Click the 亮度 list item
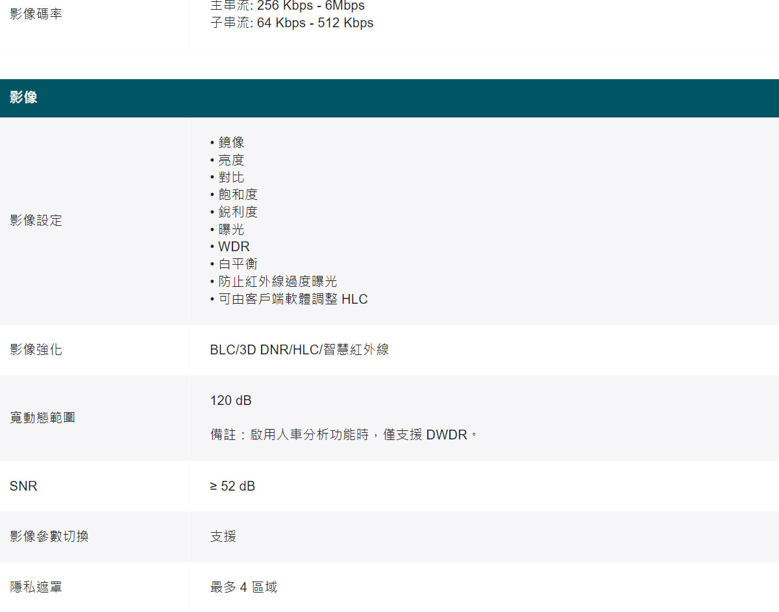 click(x=230, y=160)
